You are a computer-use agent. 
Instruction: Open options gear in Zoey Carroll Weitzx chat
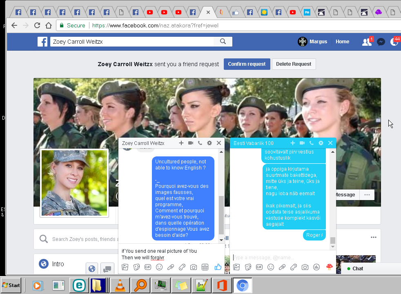[209, 143]
